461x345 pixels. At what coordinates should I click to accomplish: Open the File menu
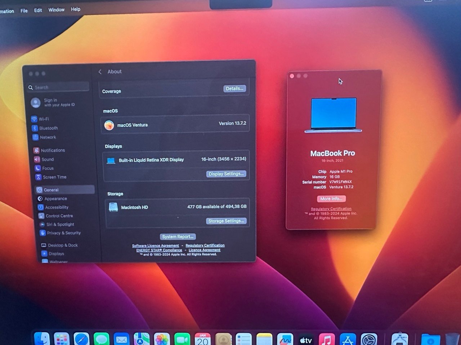coord(24,11)
